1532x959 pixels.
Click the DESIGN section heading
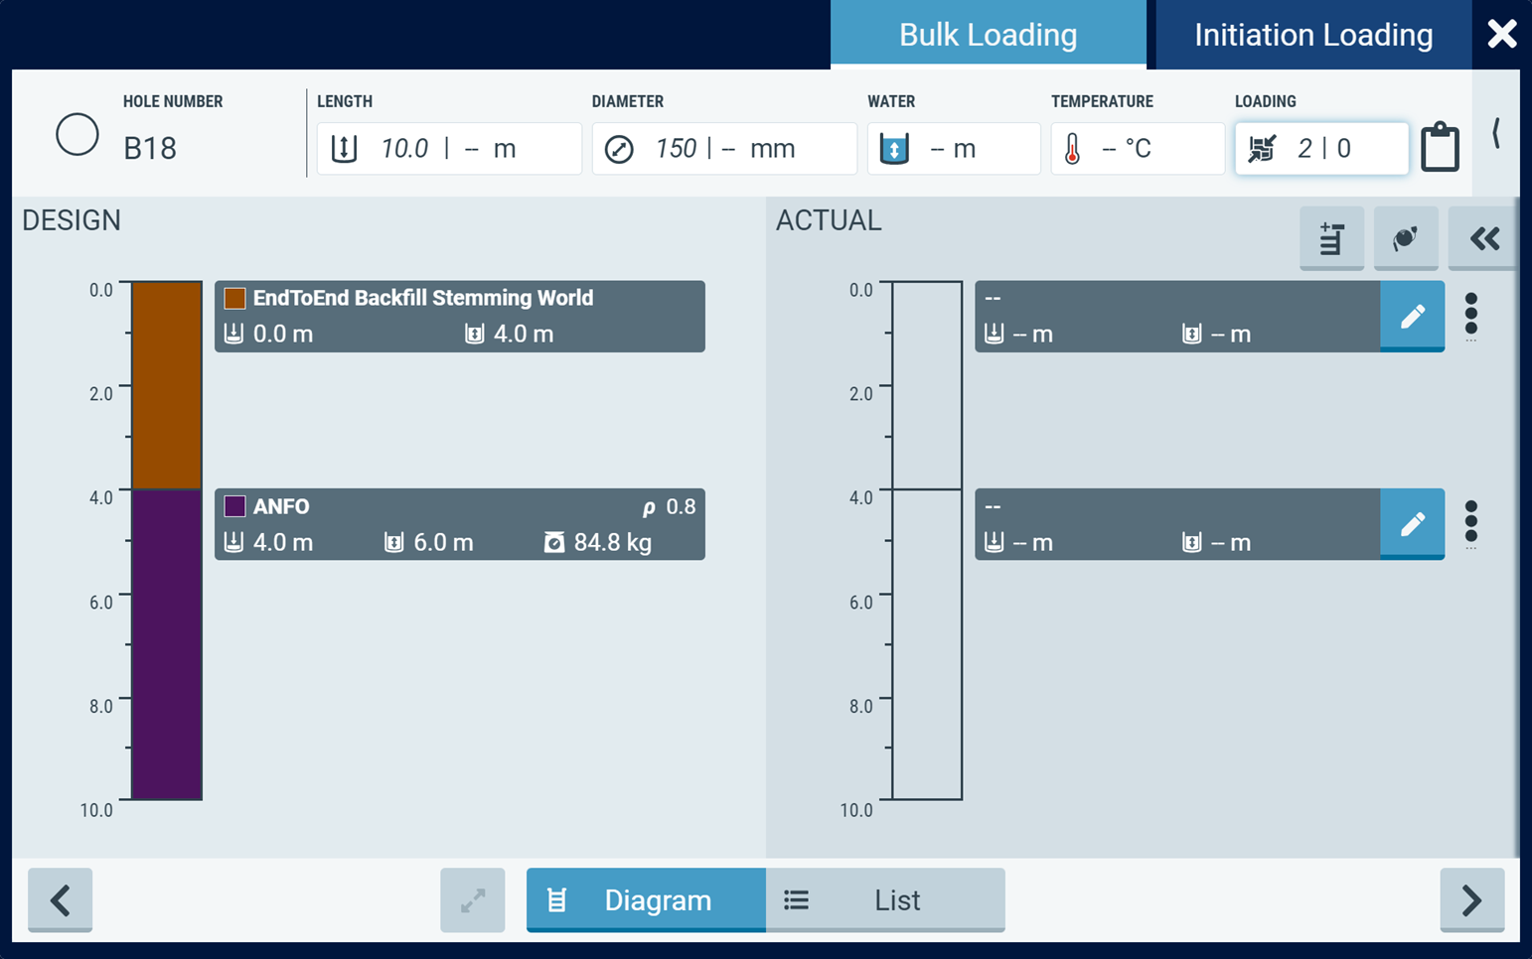pyautogui.click(x=72, y=220)
